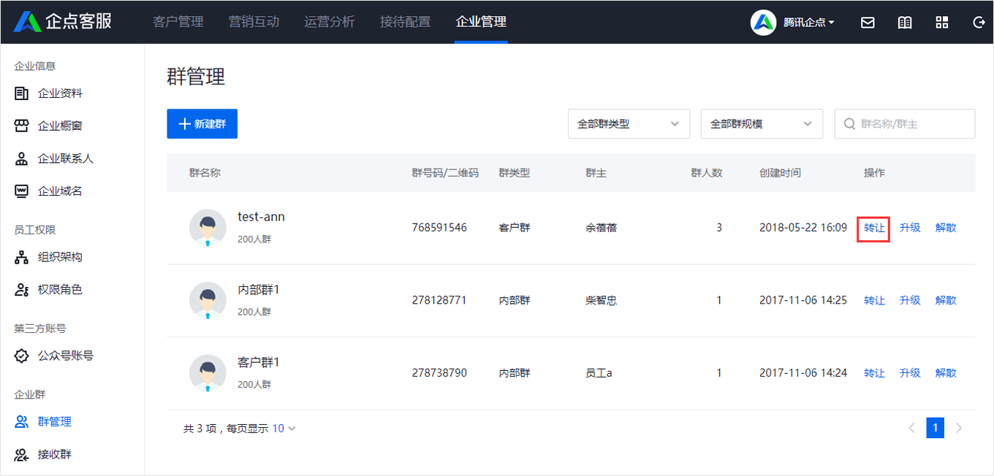994x476 pixels.
Task: Click 解散 for the 内部群1 group
Action: tap(946, 300)
